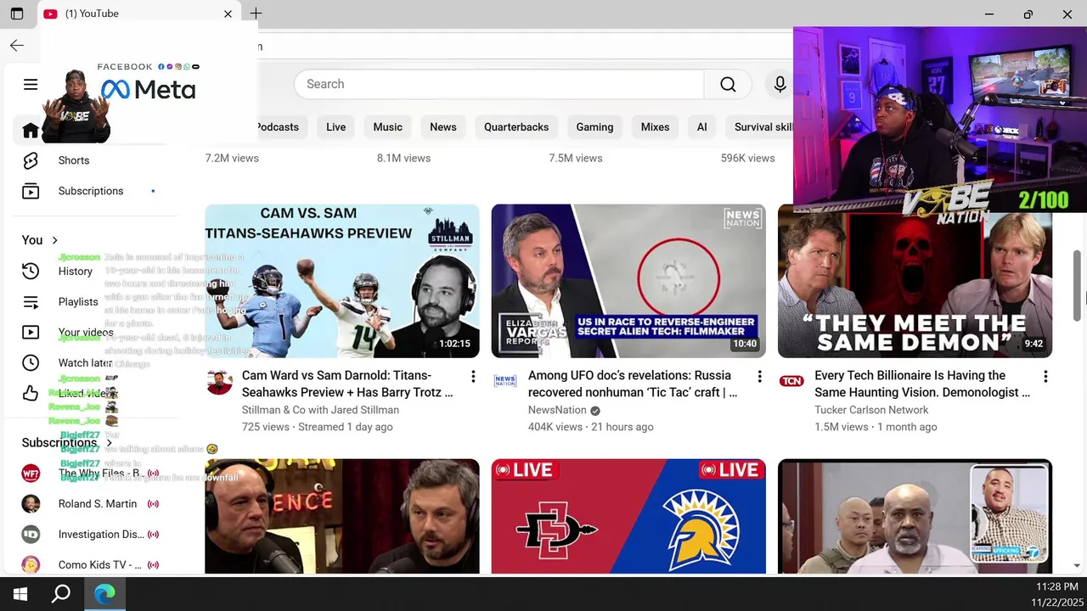Open the History sidebar icon
The image size is (1087, 611).
(x=31, y=272)
